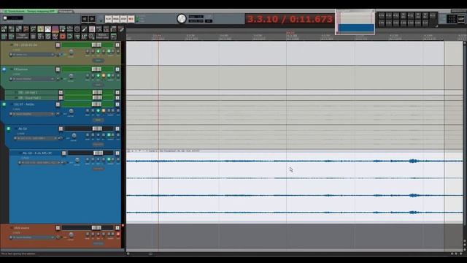The image size is (467, 263).
Task: Click the diagonal brush icon in first toolbar row
Action: coord(85,29)
